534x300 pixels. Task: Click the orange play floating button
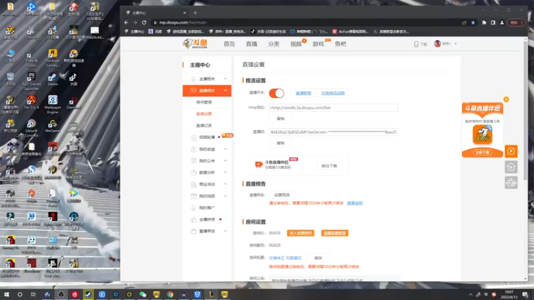[x=511, y=151]
